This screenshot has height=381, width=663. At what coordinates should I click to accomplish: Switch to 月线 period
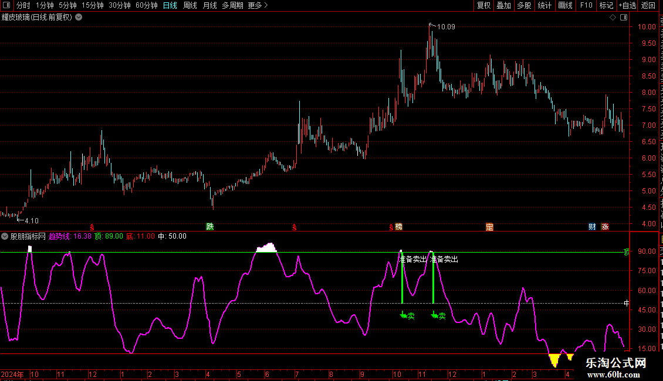click(x=209, y=5)
